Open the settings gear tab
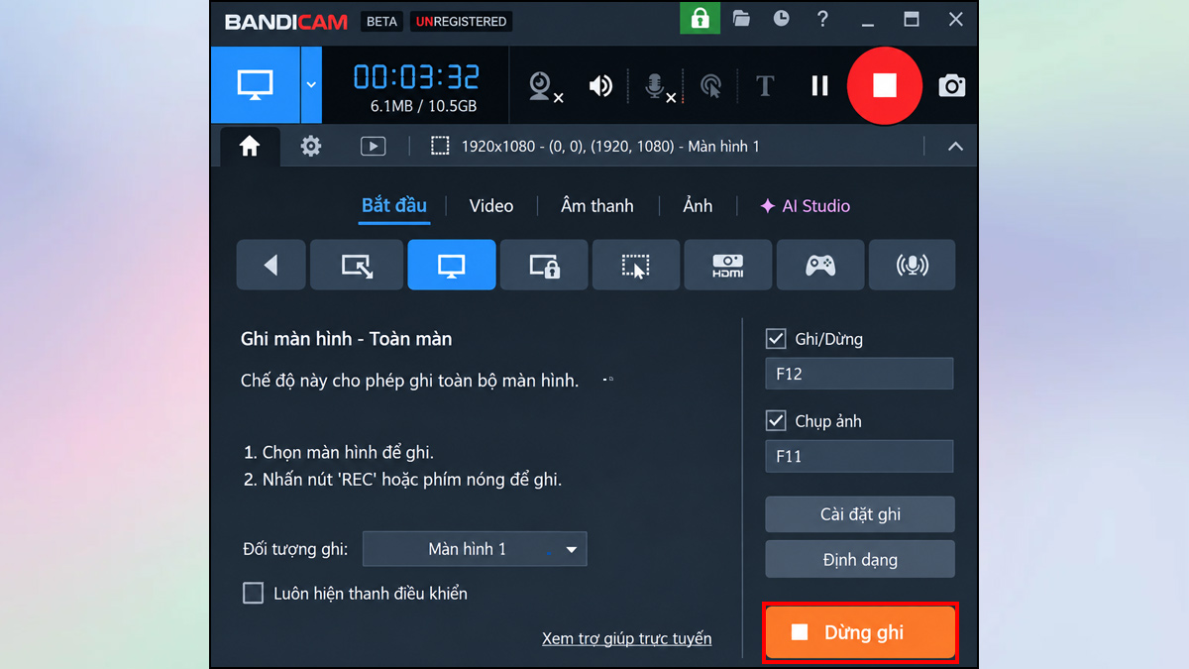The width and height of the screenshot is (1189, 669). click(x=311, y=147)
